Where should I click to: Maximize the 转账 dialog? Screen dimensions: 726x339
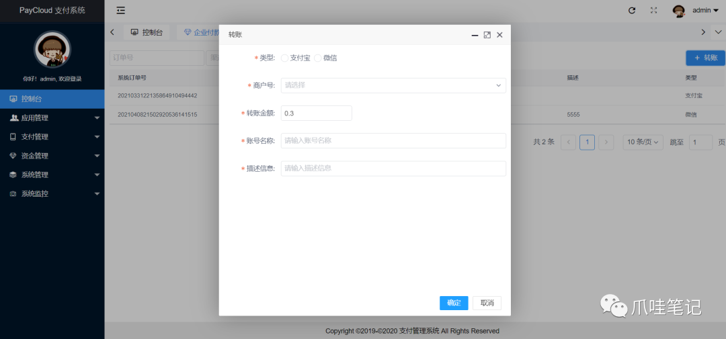tap(487, 35)
